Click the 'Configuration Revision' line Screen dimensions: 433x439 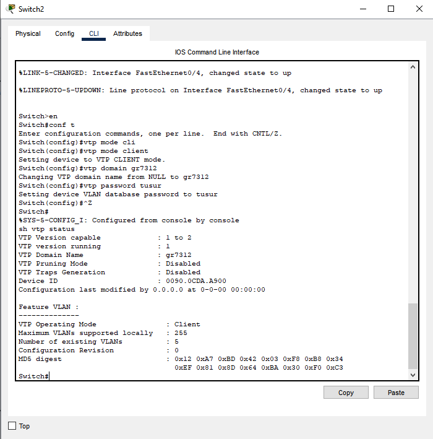(x=98, y=350)
